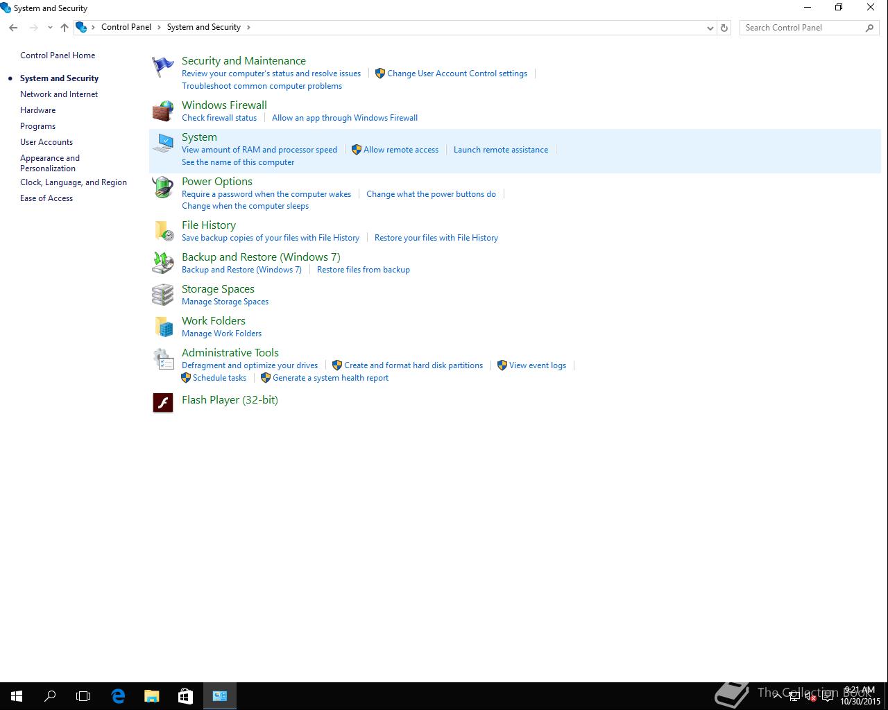
Task: Expand chevron after Control Panel breadcrumb
Action: pos(159,27)
